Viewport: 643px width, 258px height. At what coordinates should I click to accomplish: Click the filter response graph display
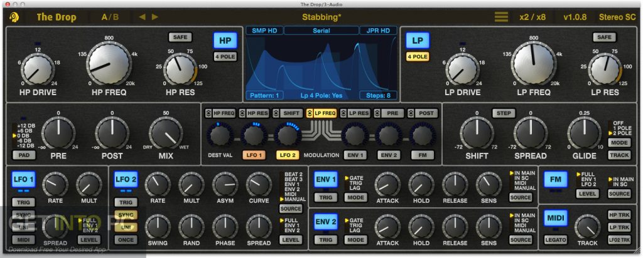321,63
